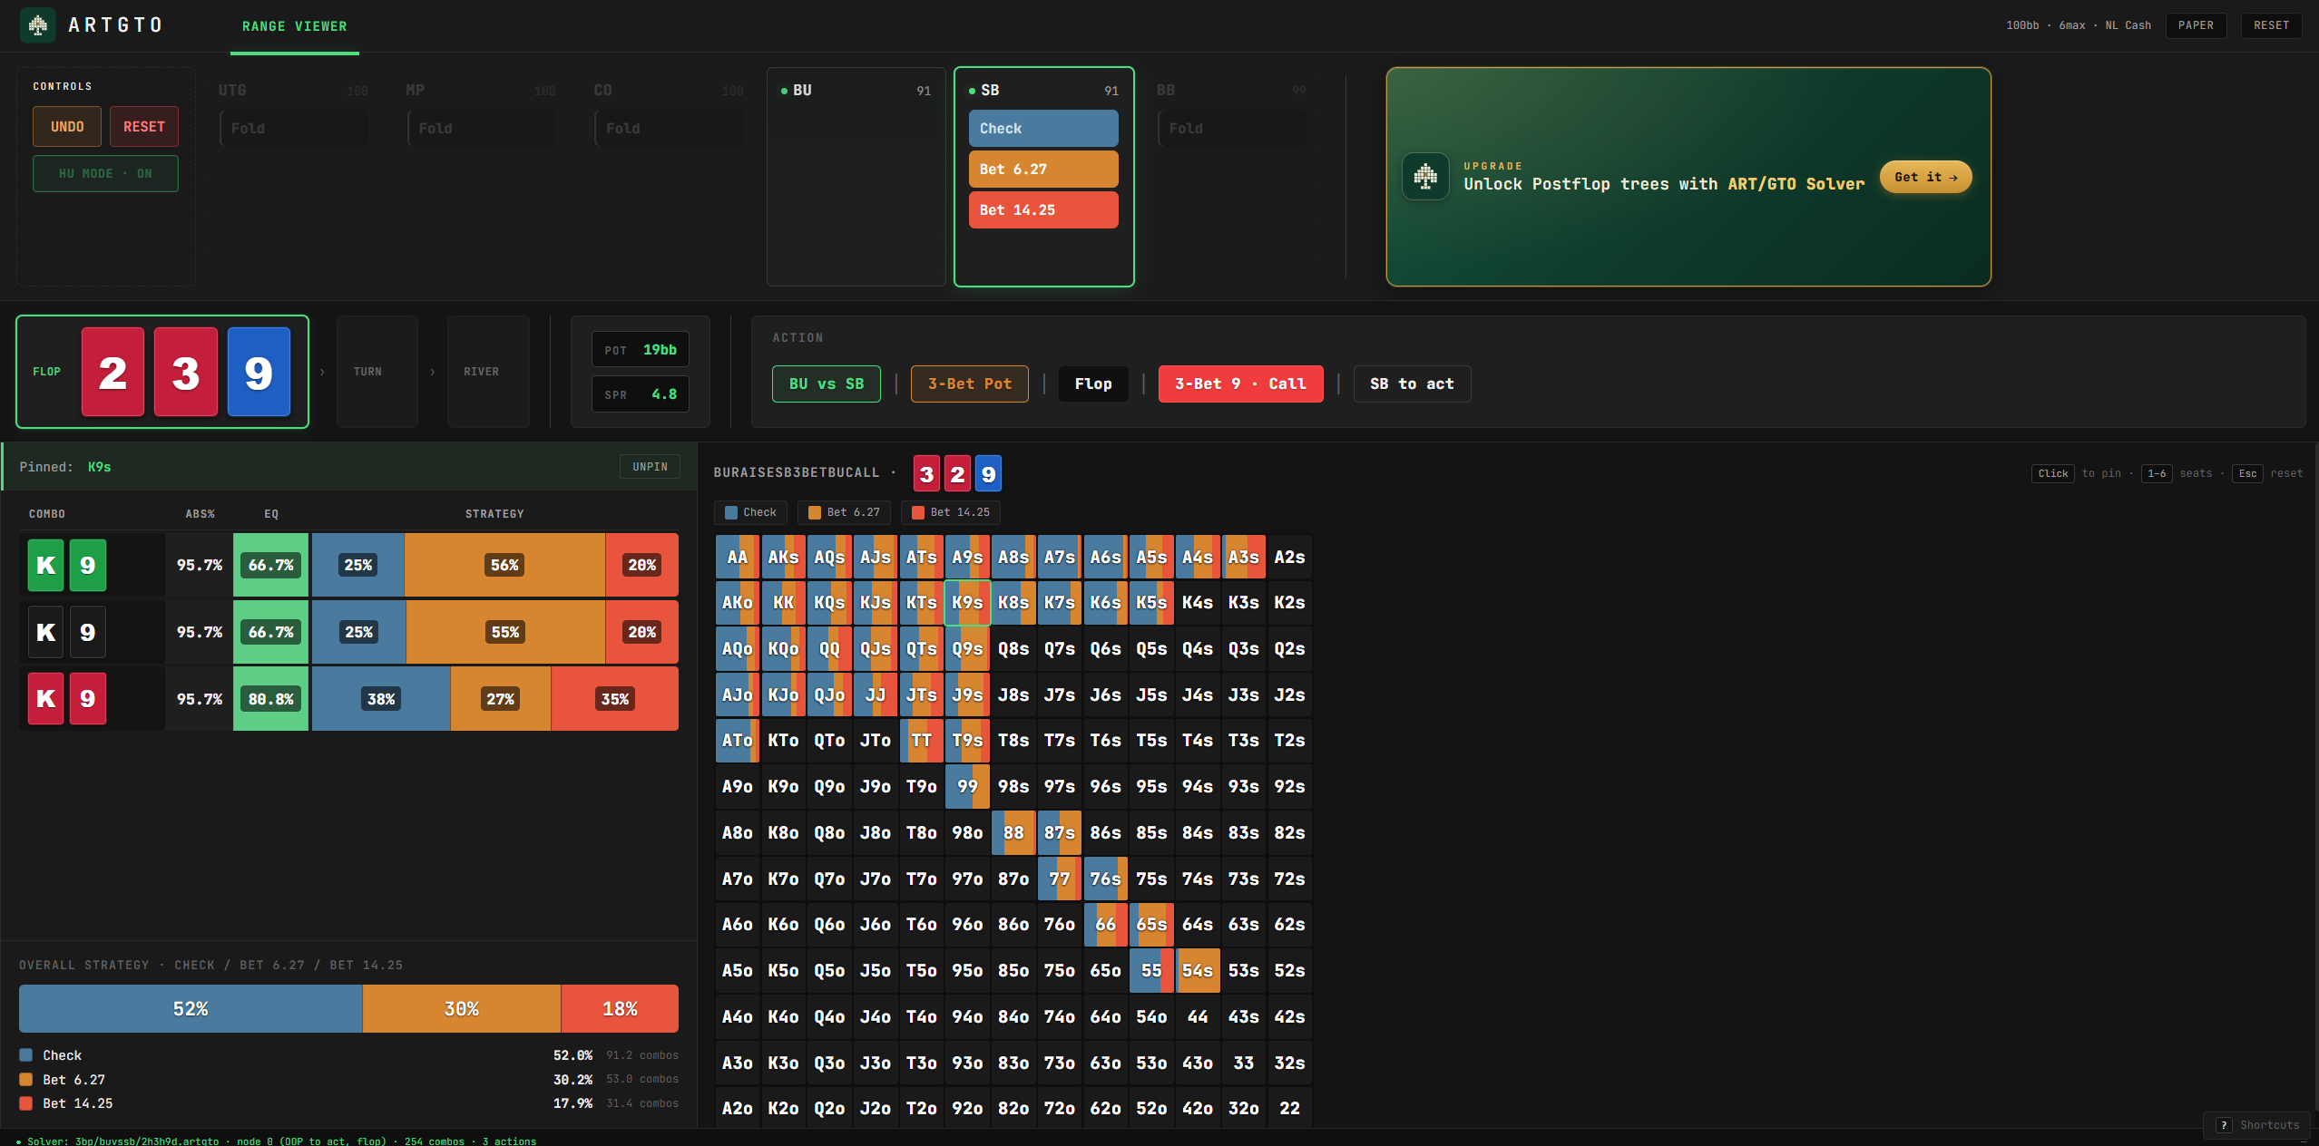The width and height of the screenshot is (2319, 1146).
Task: Select the BU seat panel
Action: pos(856,177)
